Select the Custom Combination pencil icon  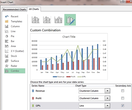coord(70,20)
